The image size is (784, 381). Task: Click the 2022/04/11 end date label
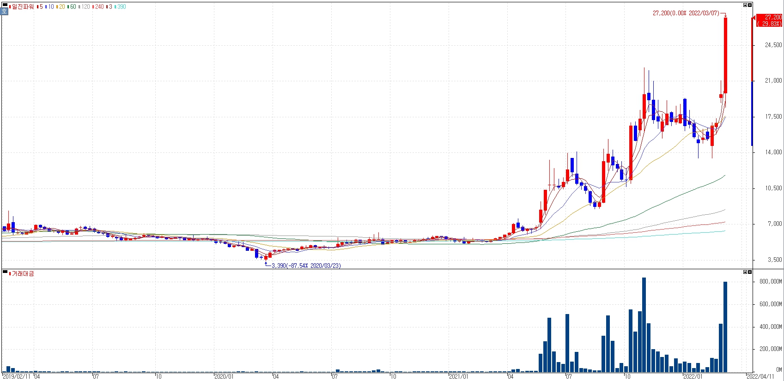point(760,376)
